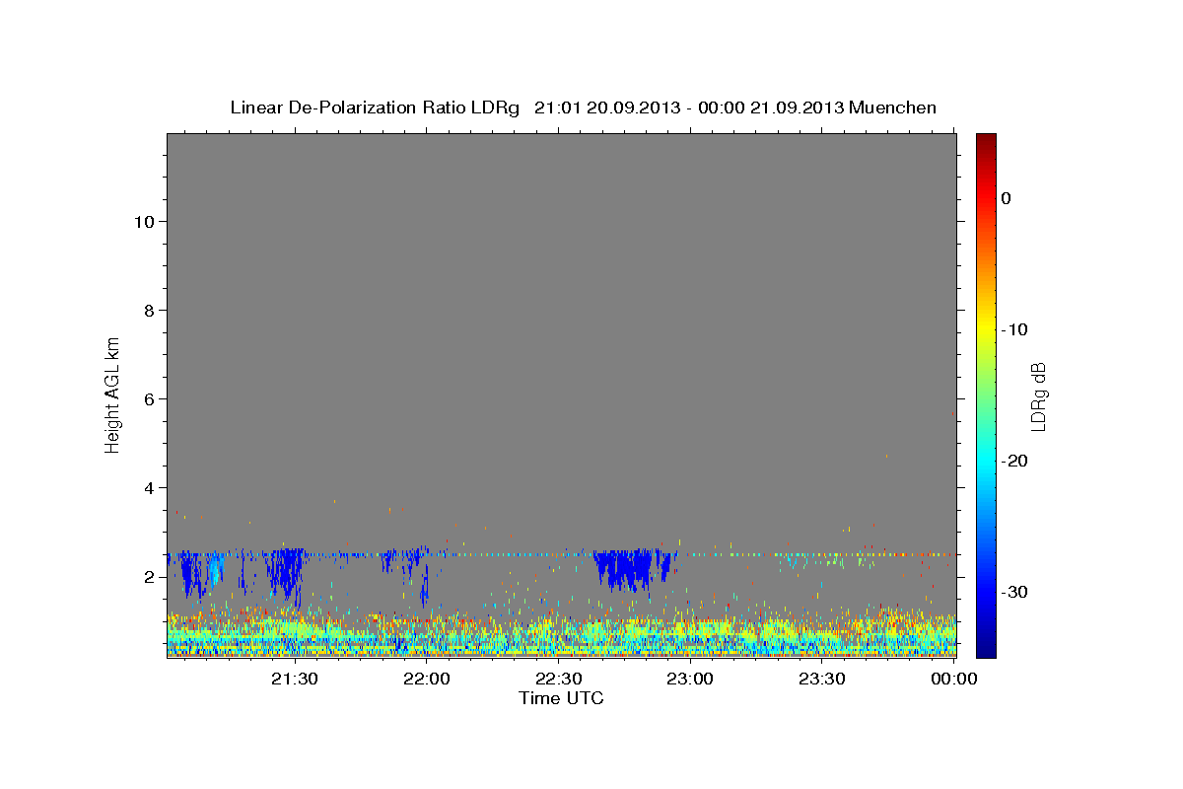
Task: Click the 22:30 time tick label
Action: point(558,679)
